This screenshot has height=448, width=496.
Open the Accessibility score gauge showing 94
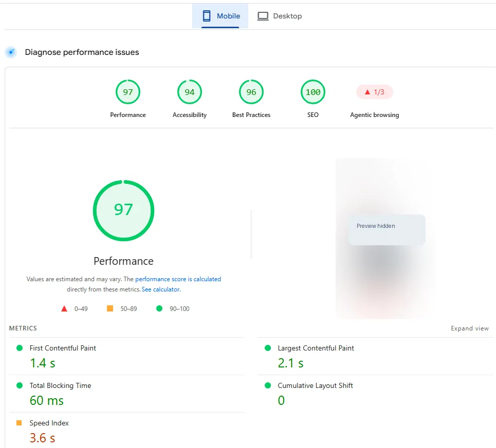[x=190, y=92]
